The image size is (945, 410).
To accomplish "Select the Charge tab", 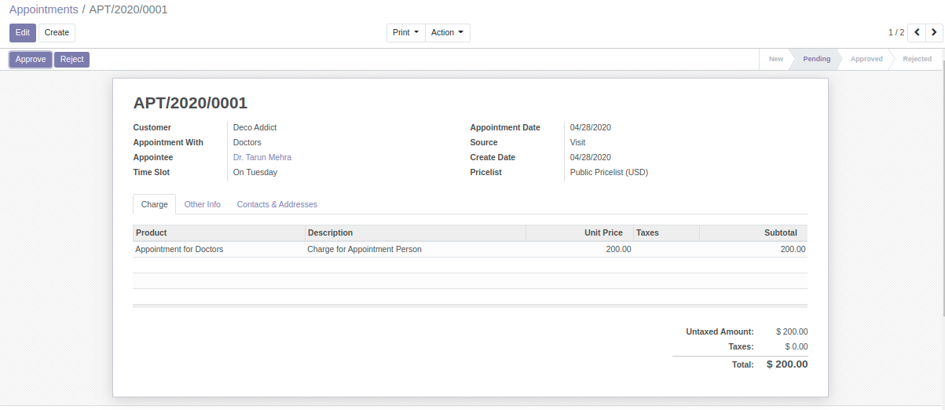I will pos(154,204).
